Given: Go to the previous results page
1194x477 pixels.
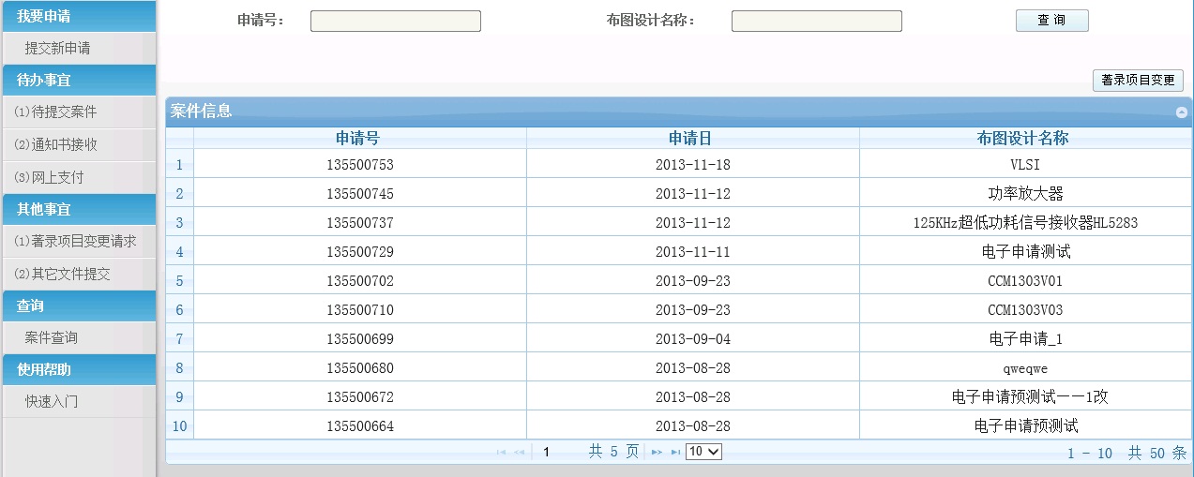Looking at the screenshot, I should click(x=519, y=453).
